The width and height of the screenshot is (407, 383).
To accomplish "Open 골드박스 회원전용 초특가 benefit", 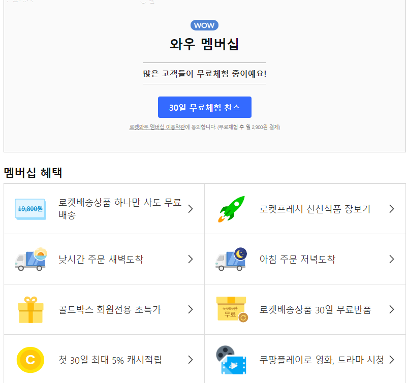I will 104,309.
